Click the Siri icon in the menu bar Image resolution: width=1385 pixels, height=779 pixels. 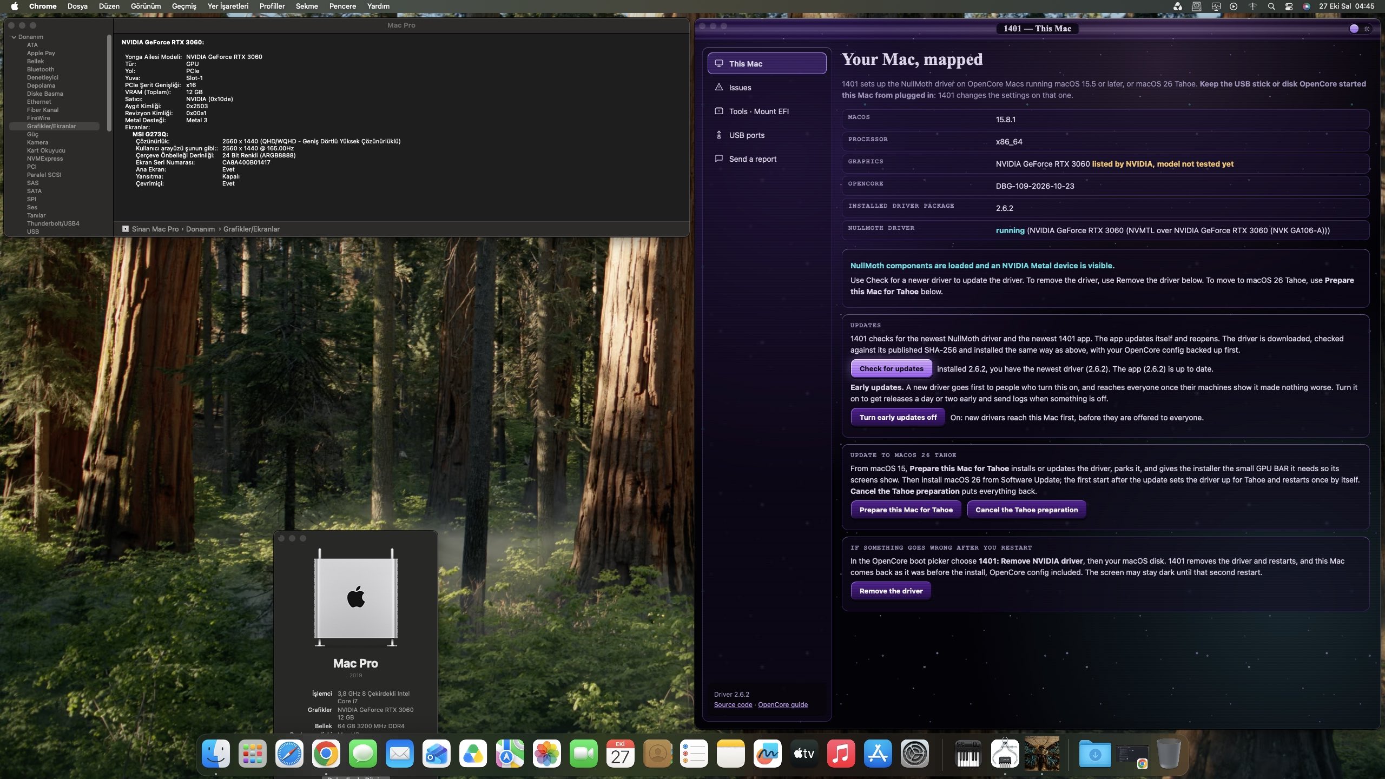pos(1306,6)
